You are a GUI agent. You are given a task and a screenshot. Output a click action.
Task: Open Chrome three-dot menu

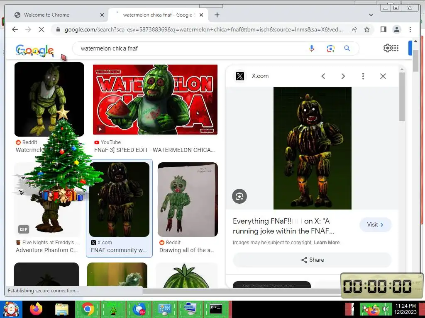click(x=410, y=29)
